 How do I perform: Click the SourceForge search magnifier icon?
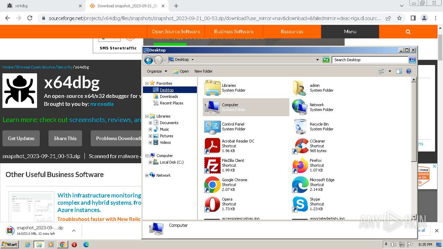coord(408,31)
